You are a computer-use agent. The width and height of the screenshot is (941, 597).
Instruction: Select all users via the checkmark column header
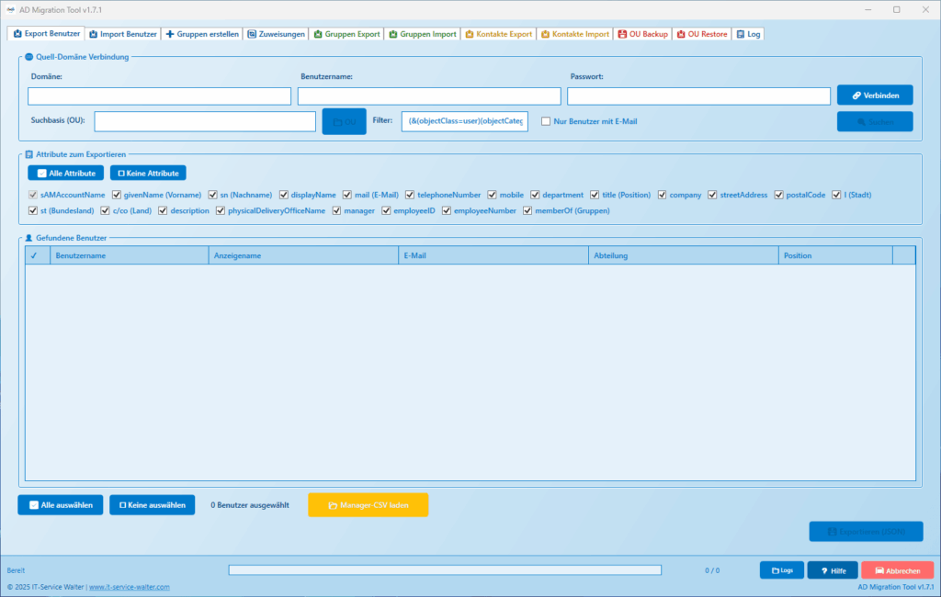[x=36, y=254]
